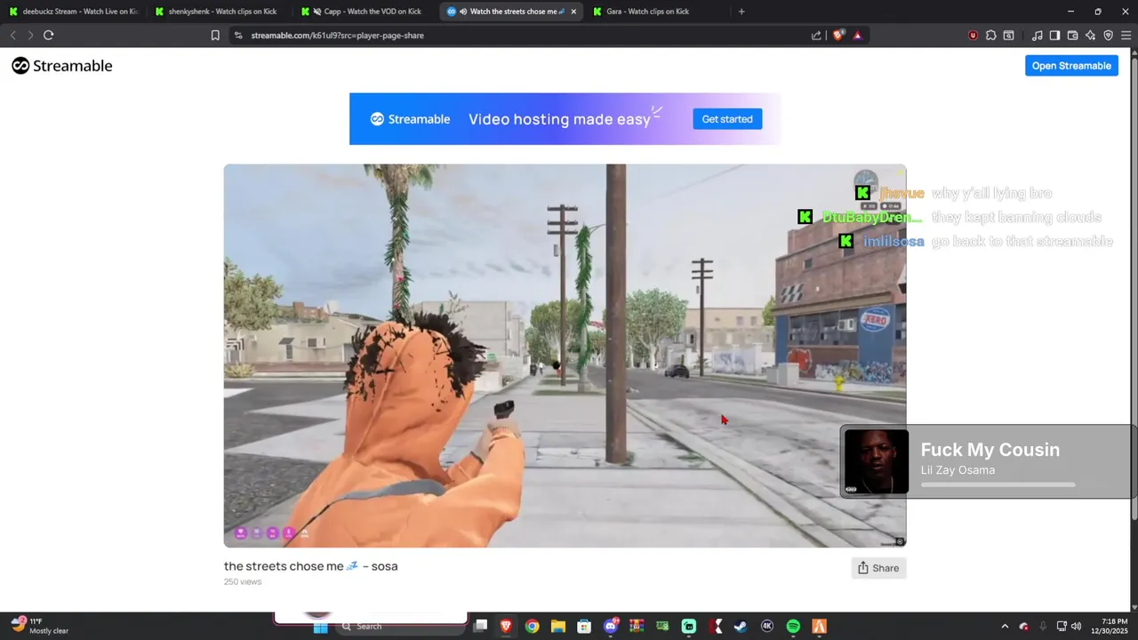1138x640 pixels.
Task: Open the Extensions puzzle piece menu
Action: tap(990, 36)
